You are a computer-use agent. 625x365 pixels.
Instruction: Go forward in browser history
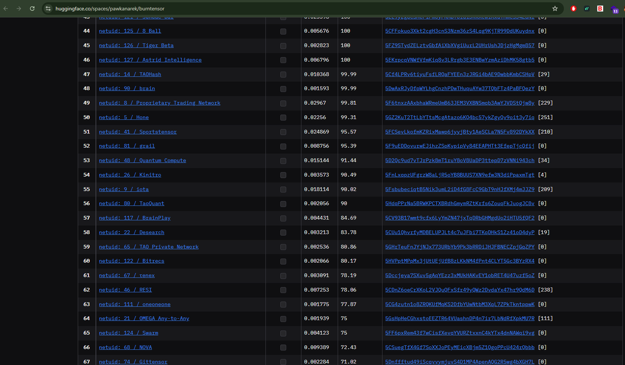click(19, 9)
